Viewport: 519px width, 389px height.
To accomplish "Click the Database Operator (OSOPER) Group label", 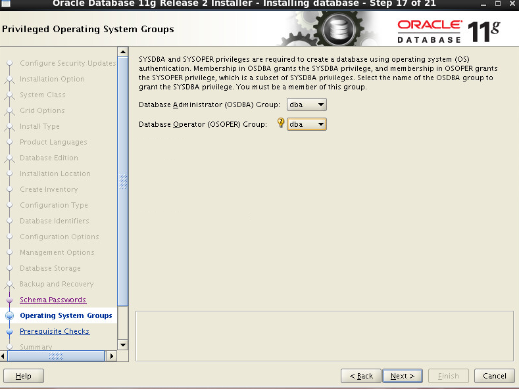I will [203, 124].
